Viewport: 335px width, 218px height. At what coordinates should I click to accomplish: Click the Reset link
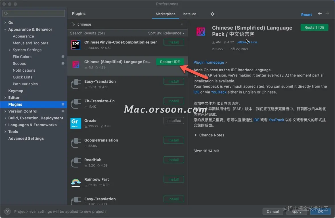pyautogui.click(x=306, y=14)
